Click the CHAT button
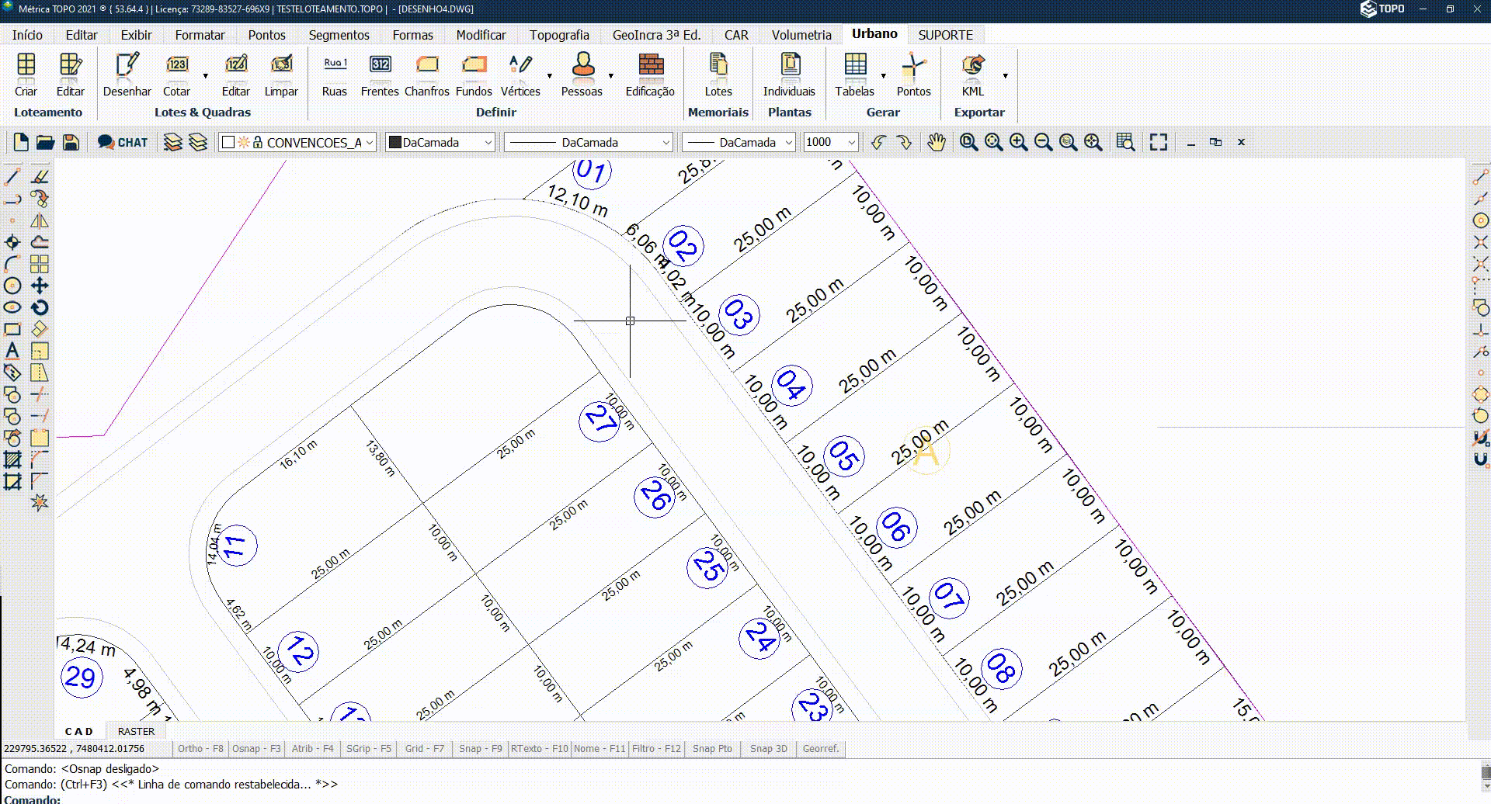1491x804 pixels. (123, 142)
